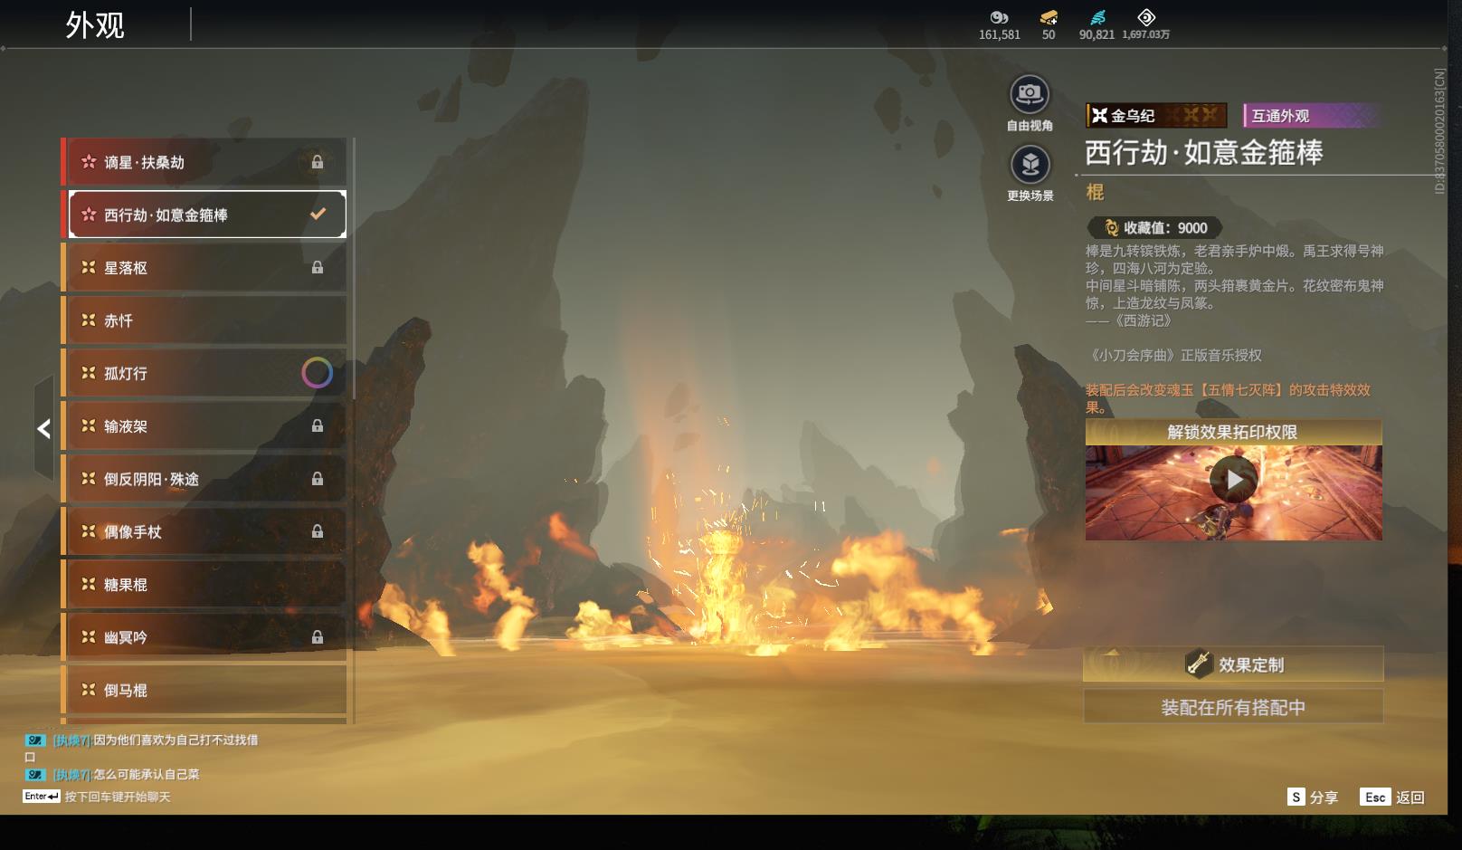This screenshot has width=1462, height=850.
Task: Click the 《小刀会序曲》正版音乐授权 text
Action: [1174, 355]
